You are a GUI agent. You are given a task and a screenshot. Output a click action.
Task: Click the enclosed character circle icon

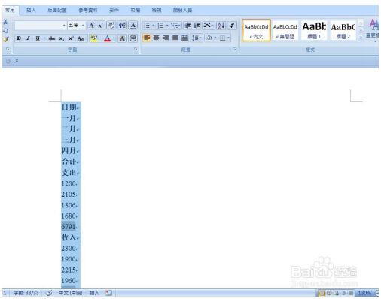point(133,38)
